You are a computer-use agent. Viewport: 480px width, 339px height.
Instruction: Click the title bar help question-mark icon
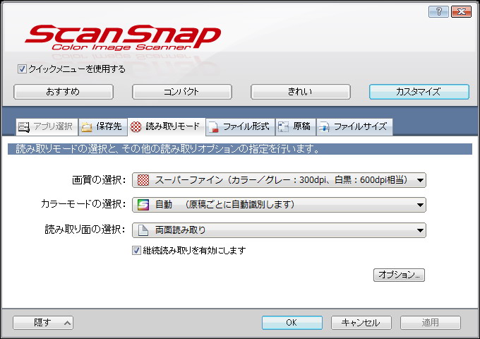438,12
